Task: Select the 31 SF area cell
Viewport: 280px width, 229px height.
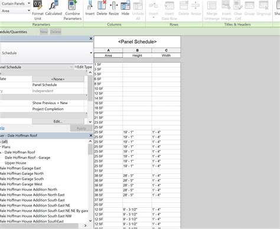Action: (108, 171)
